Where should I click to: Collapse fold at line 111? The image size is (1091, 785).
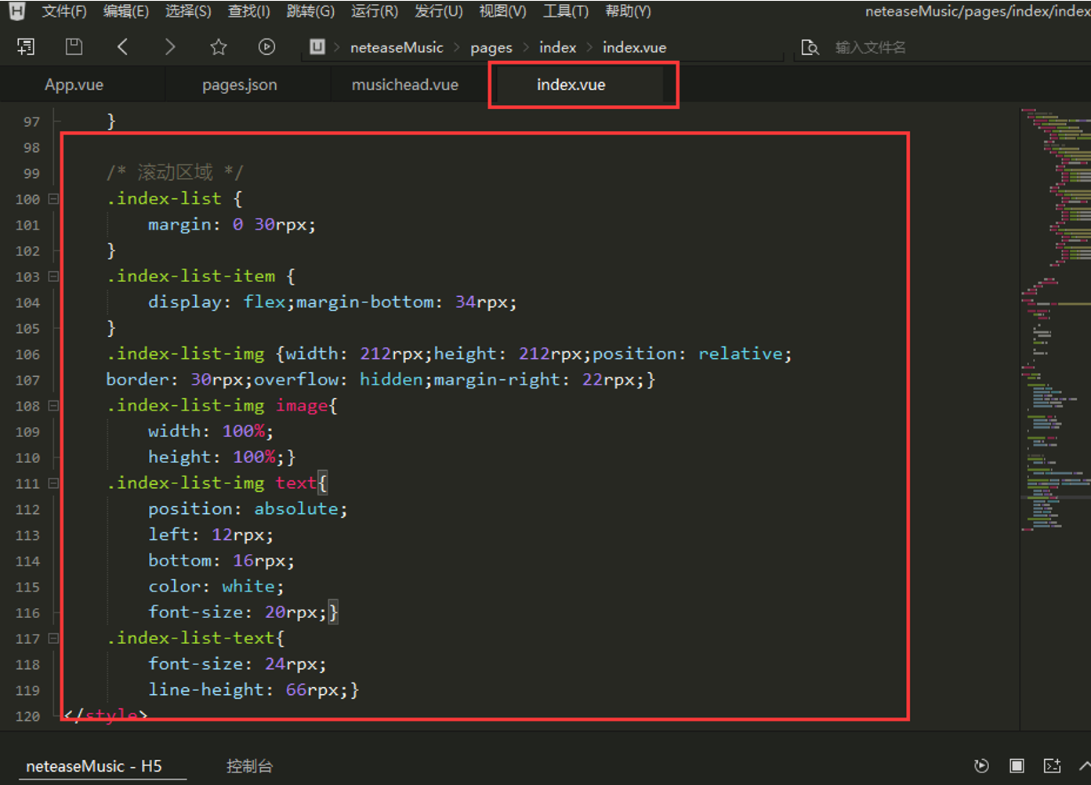point(53,483)
